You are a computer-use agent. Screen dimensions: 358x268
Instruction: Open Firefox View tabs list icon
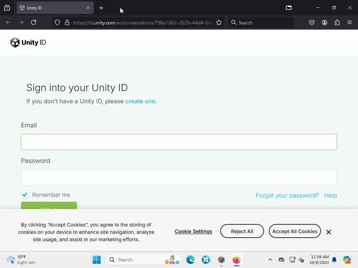pyautogui.click(x=7, y=8)
